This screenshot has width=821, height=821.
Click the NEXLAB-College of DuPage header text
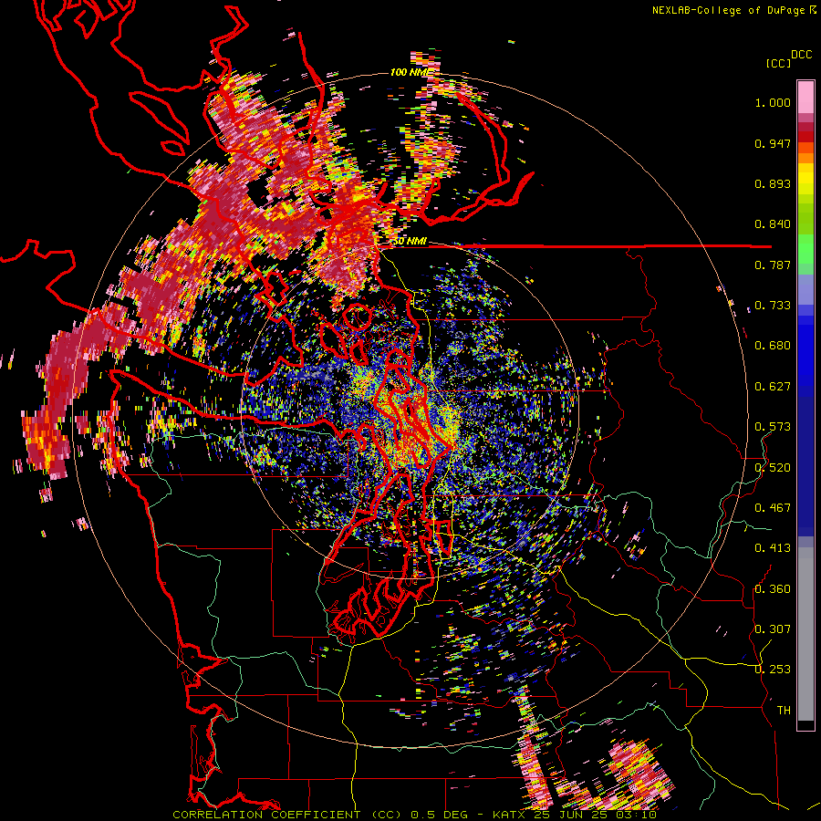click(x=733, y=10)
